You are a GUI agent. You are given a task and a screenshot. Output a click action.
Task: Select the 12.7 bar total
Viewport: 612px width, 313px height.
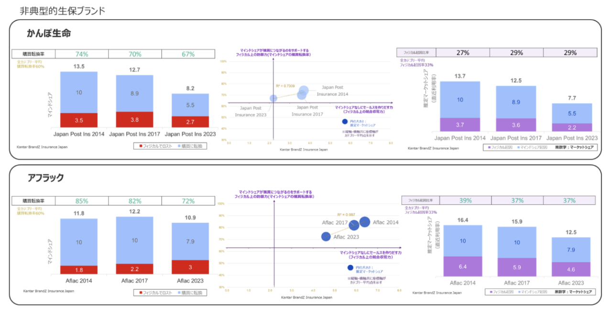(135, 70)
